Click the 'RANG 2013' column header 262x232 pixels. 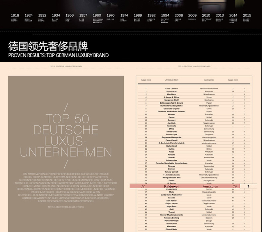pyautogui.click(x=146, y=80)
